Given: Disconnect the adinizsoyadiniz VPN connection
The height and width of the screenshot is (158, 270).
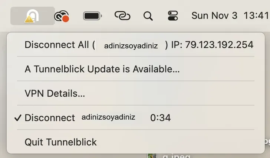Looking at the screenshot, I should click(136, 117).
